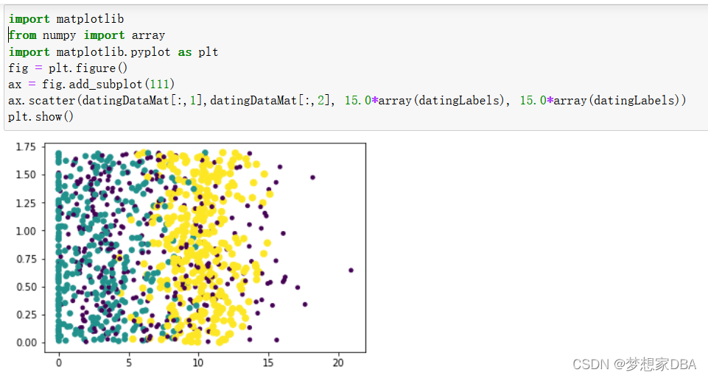Screen dimensions: 708x378
Task: Click the x-axis tick label 20
Action: point(338,363)
